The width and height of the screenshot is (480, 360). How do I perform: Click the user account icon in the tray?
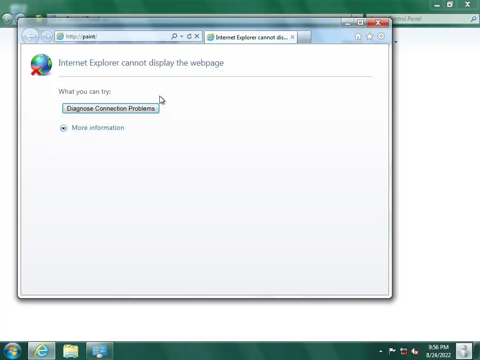464,351
